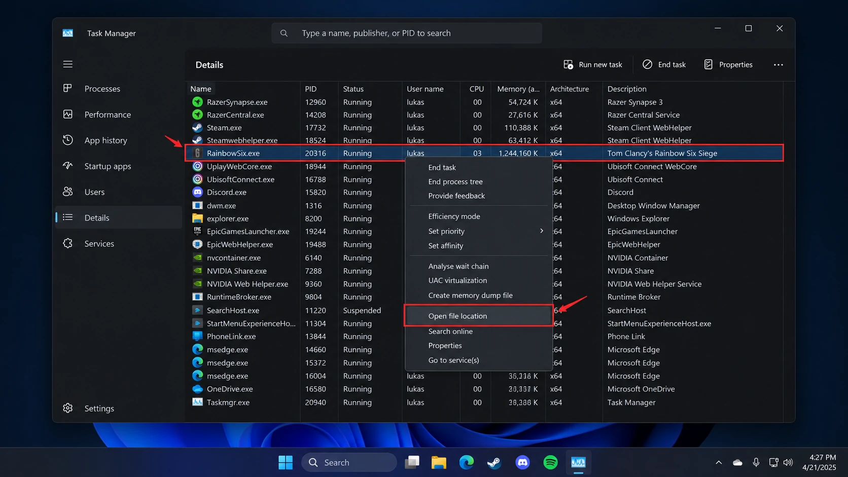Open Services via its puzzle icon
The width and height of the screenshot is (848, 477).
pyautogui.click(x=67, y=243)
